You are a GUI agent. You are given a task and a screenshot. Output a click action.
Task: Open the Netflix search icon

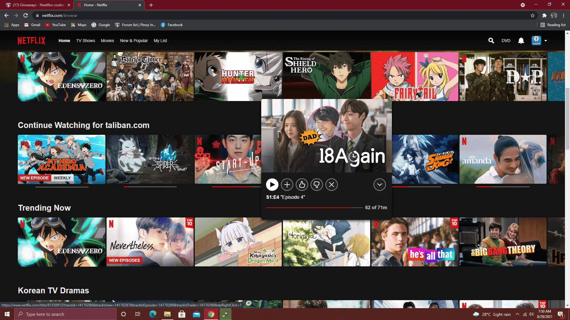pos(491,41)
